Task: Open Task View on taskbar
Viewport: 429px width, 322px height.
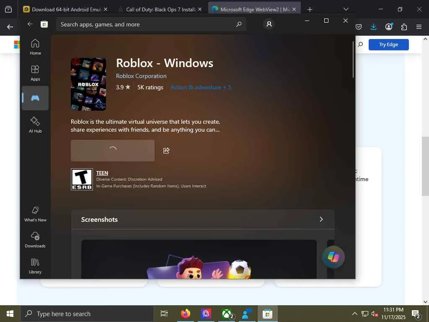Action: (x=164, y=314)
